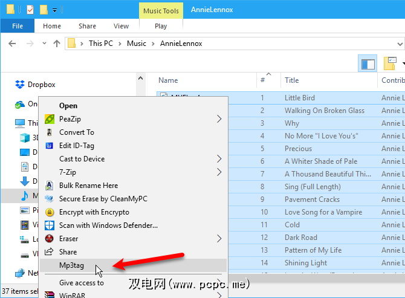Expand the 7-Zip submenu arrow
405x298 pixels.
point(219,172)
